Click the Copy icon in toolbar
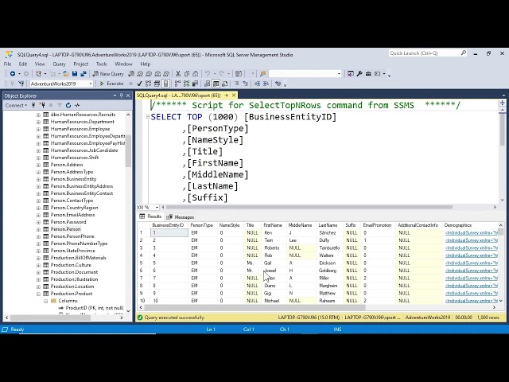Viewport: 509px width, 382px height. pyautogui.click(x=187, y=74)
